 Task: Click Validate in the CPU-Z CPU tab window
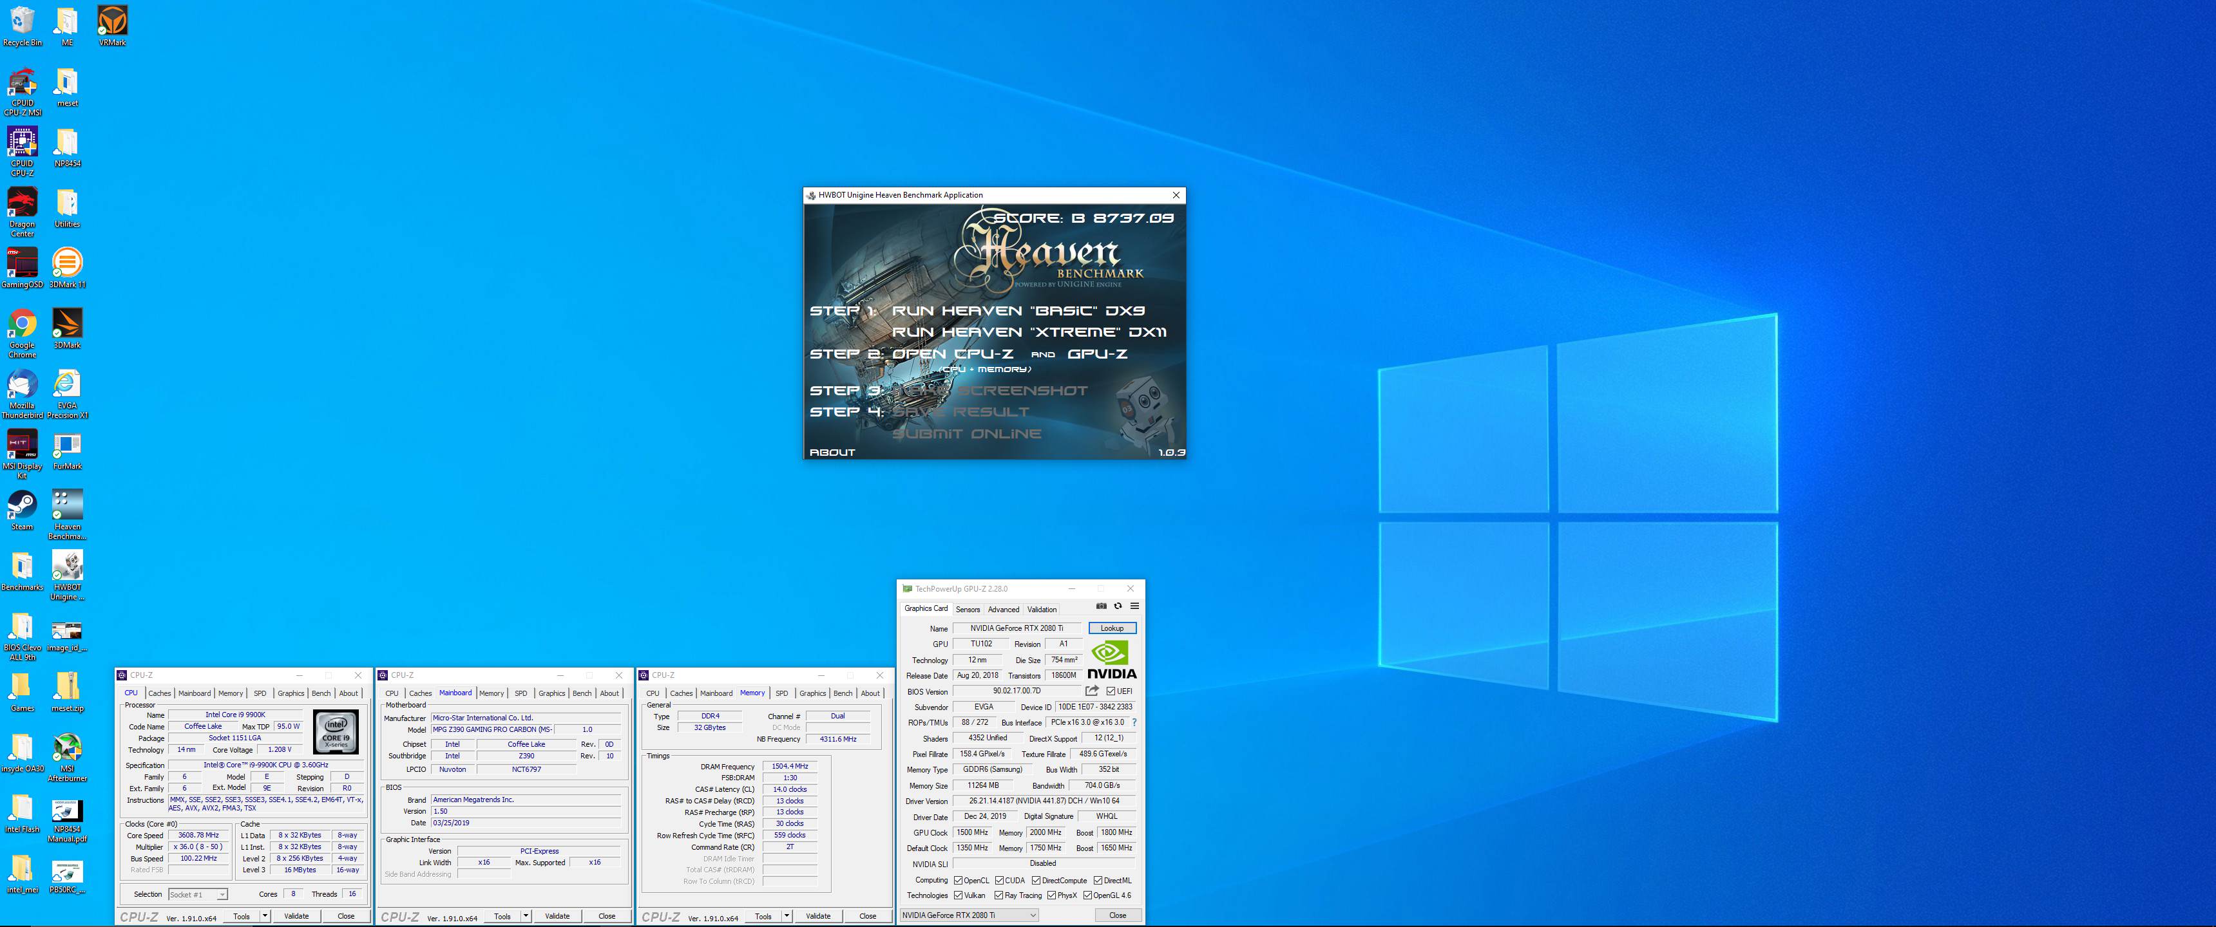pyautogui.click(x=297, y=916)
